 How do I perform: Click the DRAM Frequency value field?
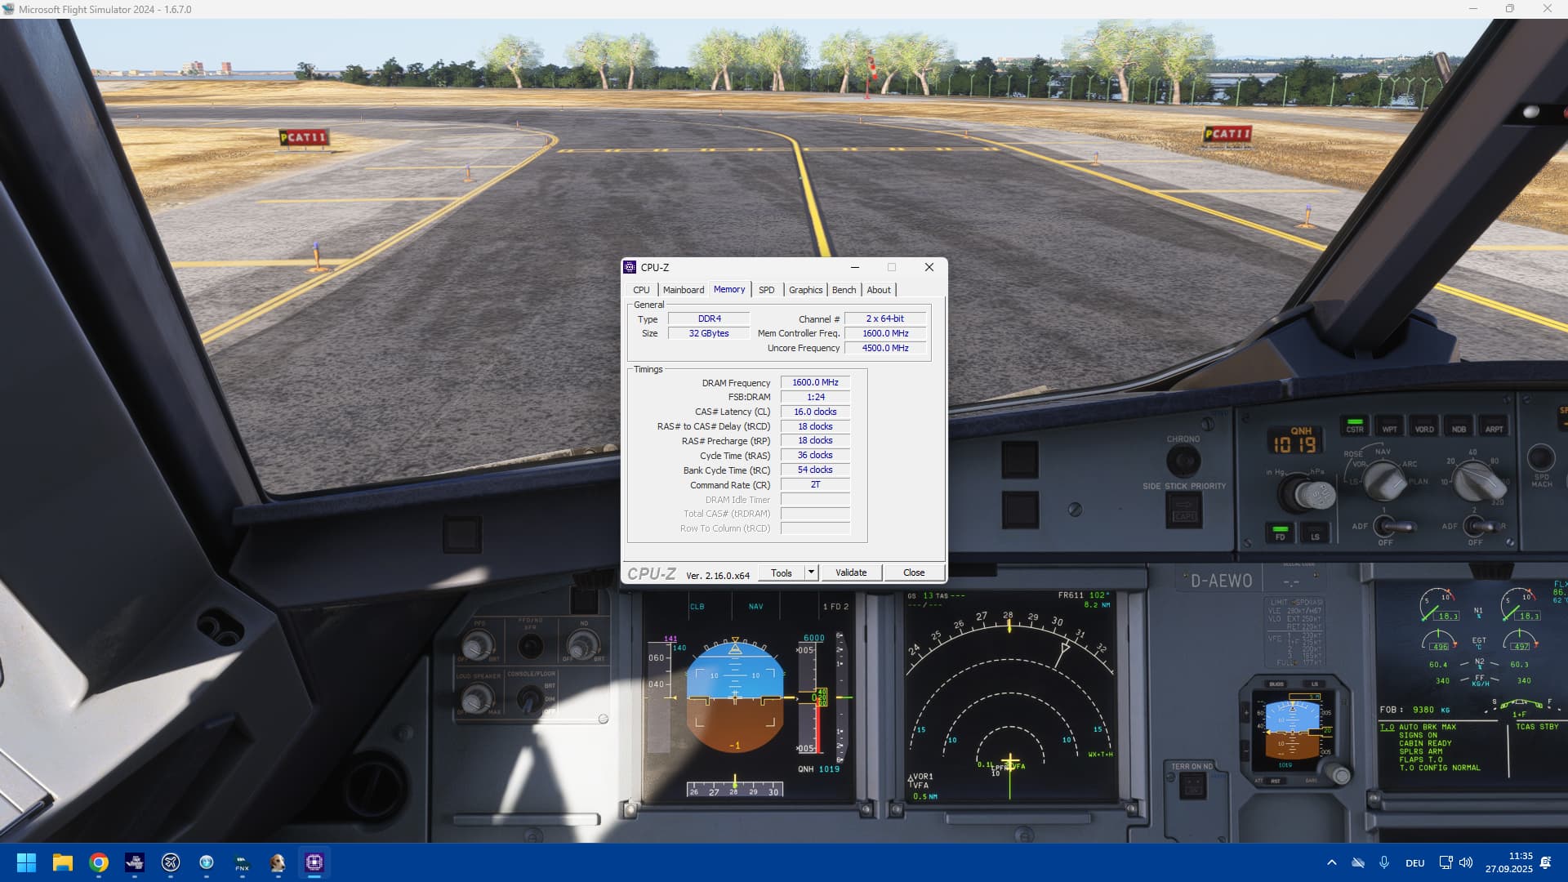(x=815, y=382)
